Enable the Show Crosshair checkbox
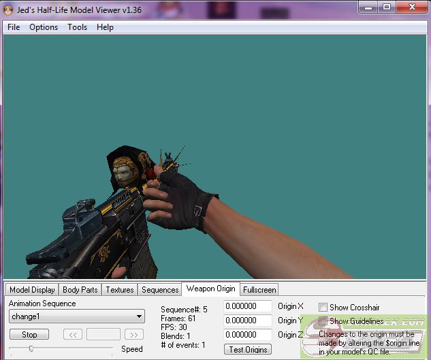431x360 pixels. (323, 307)
